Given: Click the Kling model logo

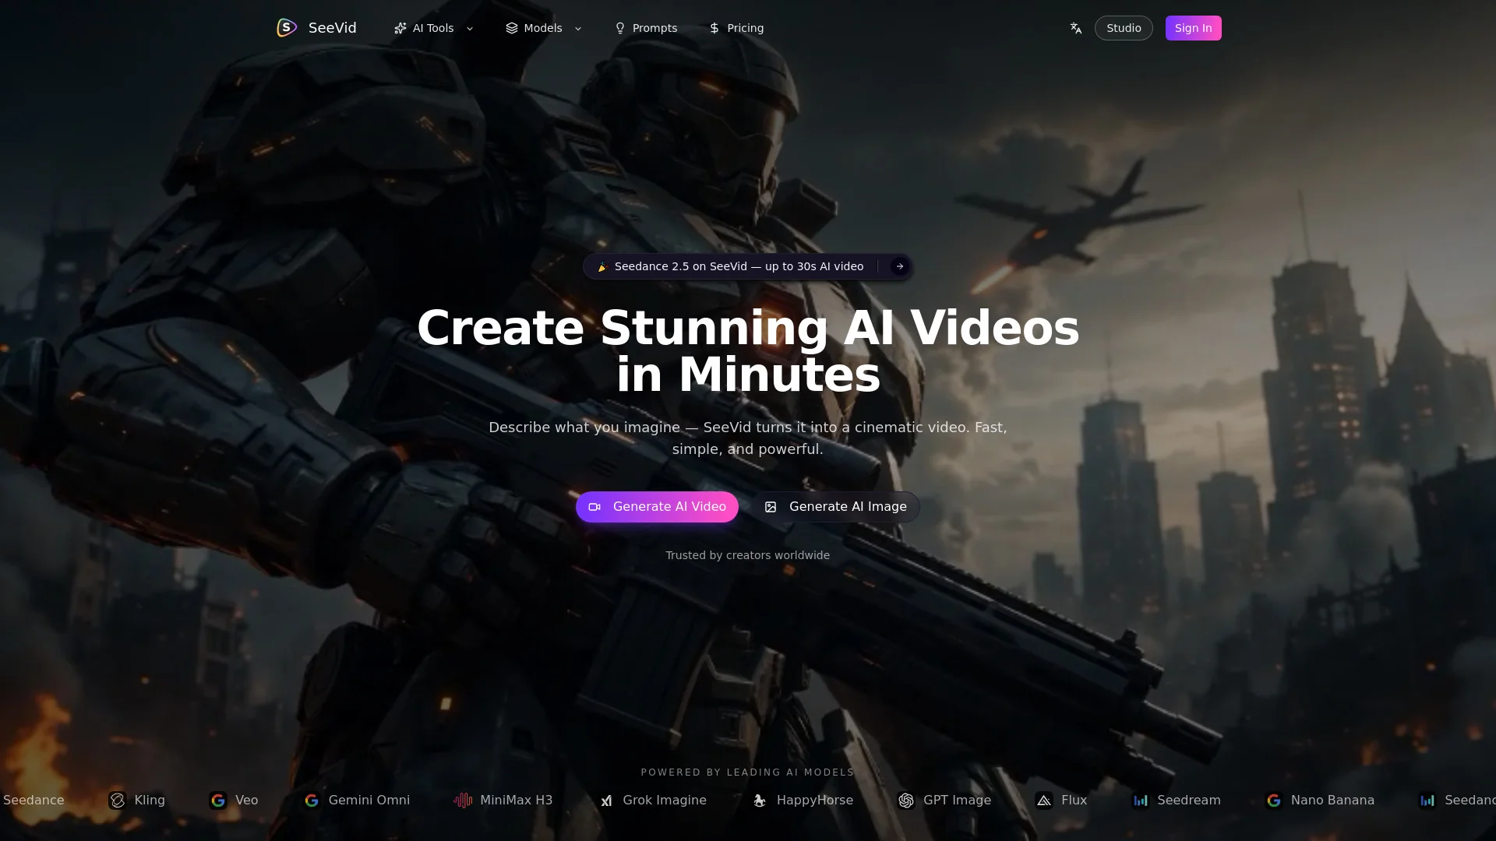Looking at the screenshot, I should click(118, 801).
